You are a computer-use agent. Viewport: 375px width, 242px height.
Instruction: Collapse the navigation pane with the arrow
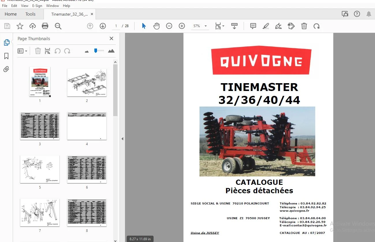click(122, 139)
